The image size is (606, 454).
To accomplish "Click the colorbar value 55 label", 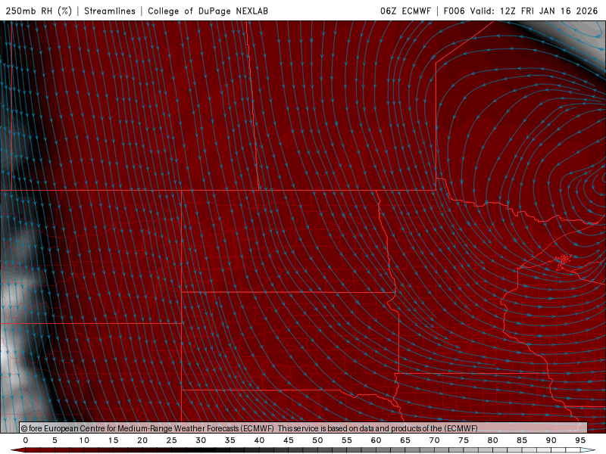I will [x=347, y=440].
